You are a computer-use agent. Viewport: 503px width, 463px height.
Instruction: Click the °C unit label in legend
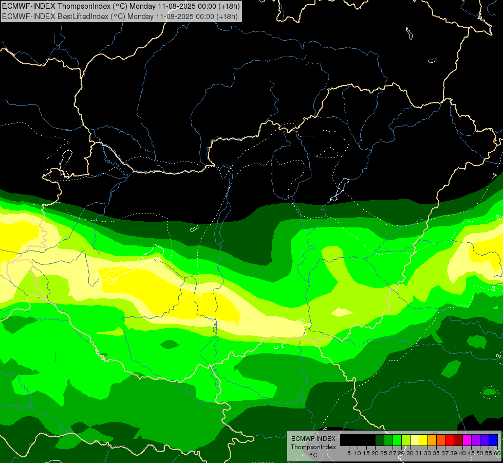[x=314, y=455]
